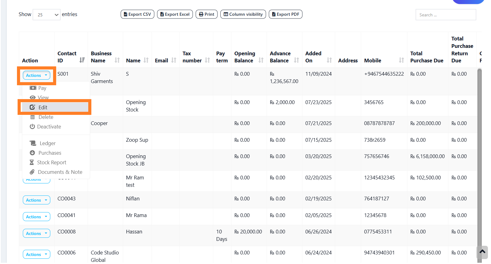Expand Actions dropdown for Shiv Garments row
This screenshot has height=264, width=491.
36,75
